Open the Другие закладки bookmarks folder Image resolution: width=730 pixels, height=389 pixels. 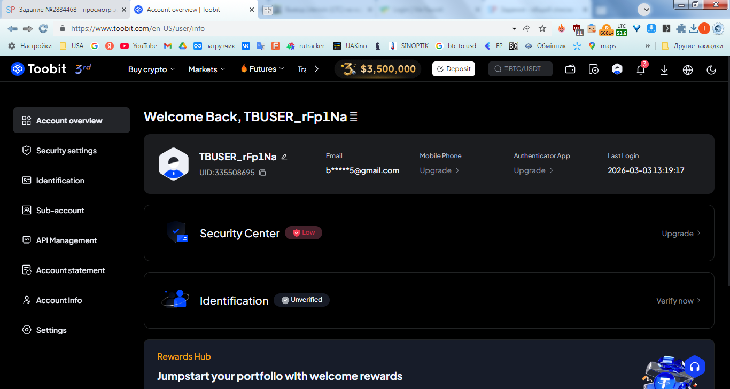pos(692,46)
